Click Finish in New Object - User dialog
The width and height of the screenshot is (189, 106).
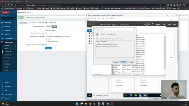[x=123, y=62]
